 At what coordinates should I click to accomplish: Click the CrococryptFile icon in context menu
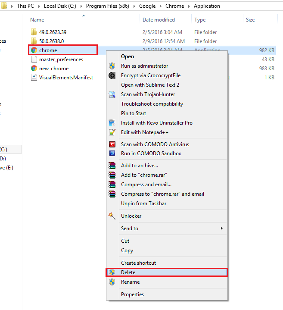coord(112,75)
